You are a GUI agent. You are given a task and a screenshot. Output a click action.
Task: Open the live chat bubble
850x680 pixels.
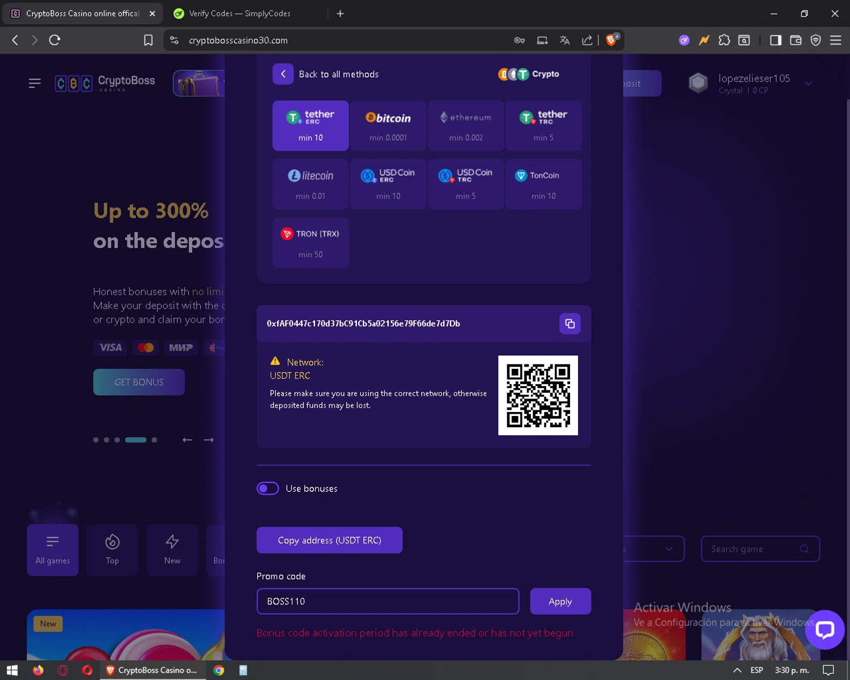(824, 630)
